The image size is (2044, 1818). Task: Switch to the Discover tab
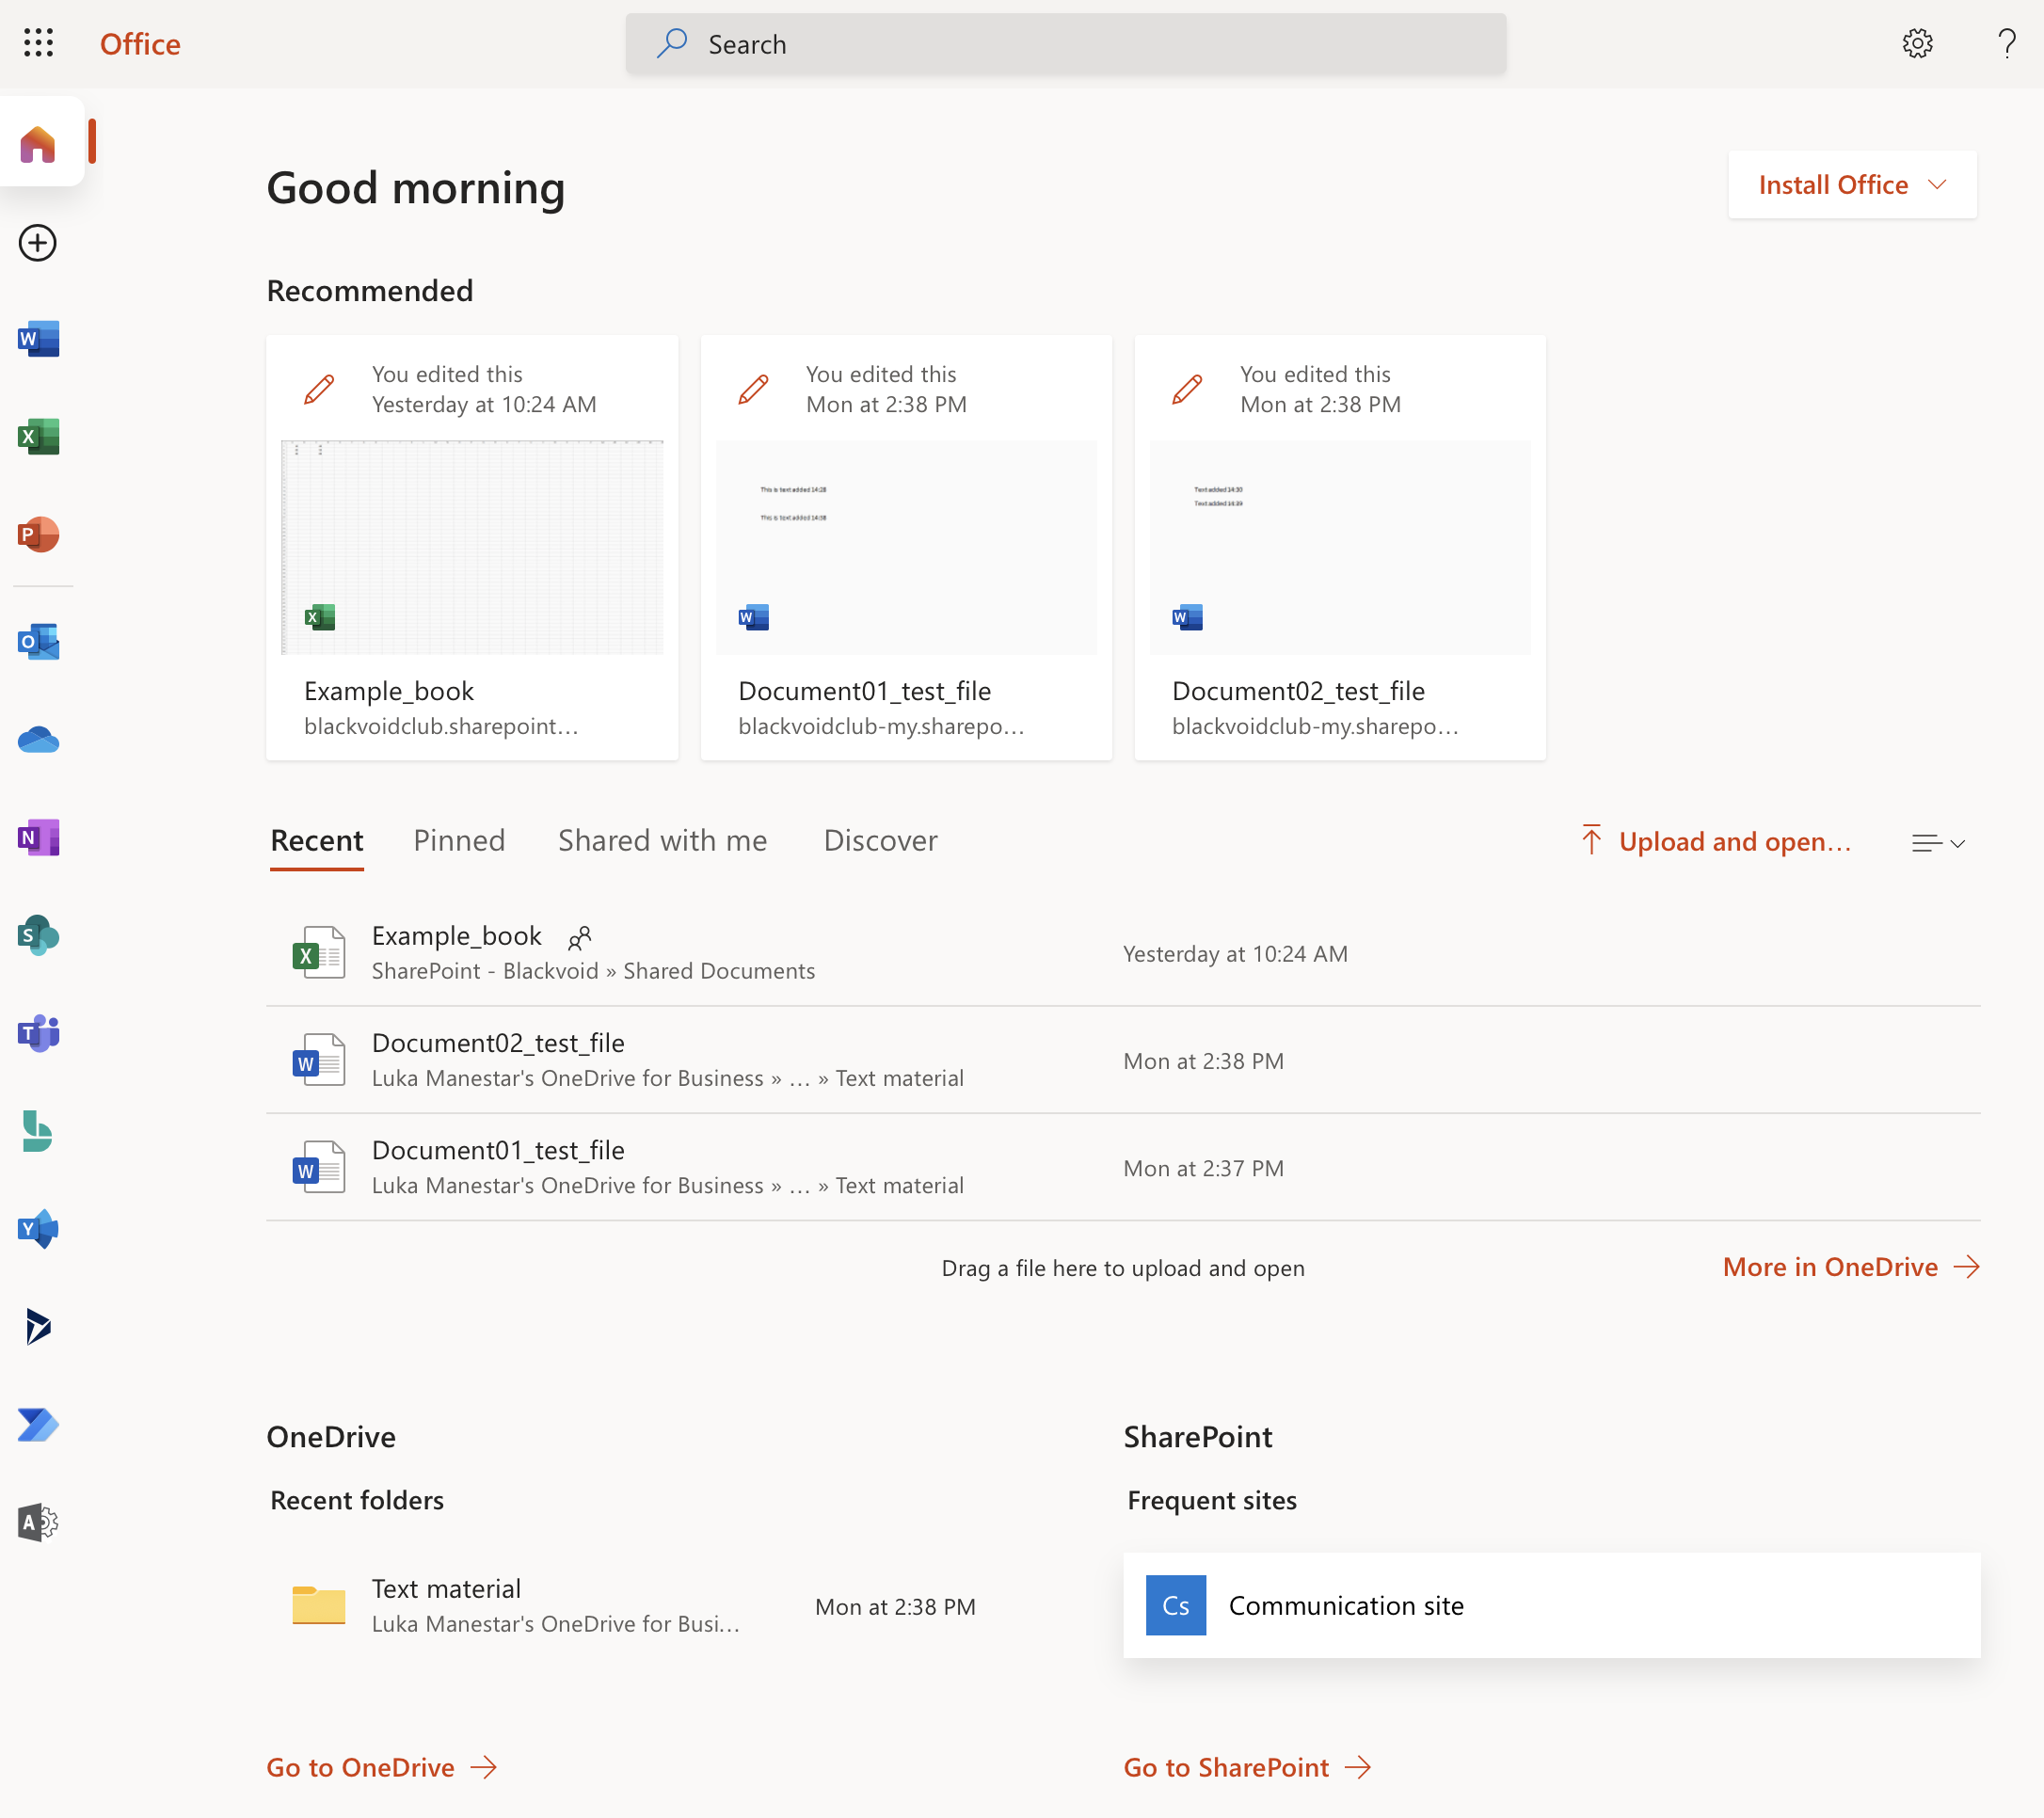click(880, 841)
